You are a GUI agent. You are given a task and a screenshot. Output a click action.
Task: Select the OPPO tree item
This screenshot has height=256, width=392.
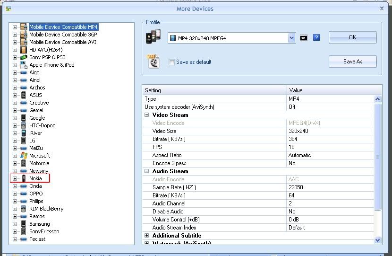tap(36, 194)
